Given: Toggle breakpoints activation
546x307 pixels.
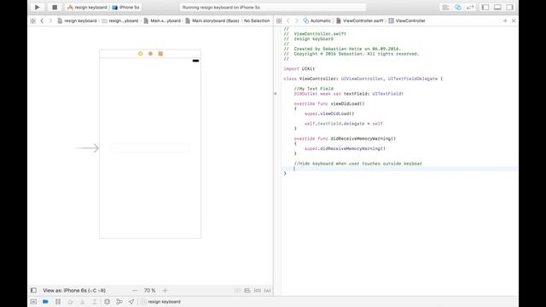Looking at the screenshot, I should [x=45, y=302].
